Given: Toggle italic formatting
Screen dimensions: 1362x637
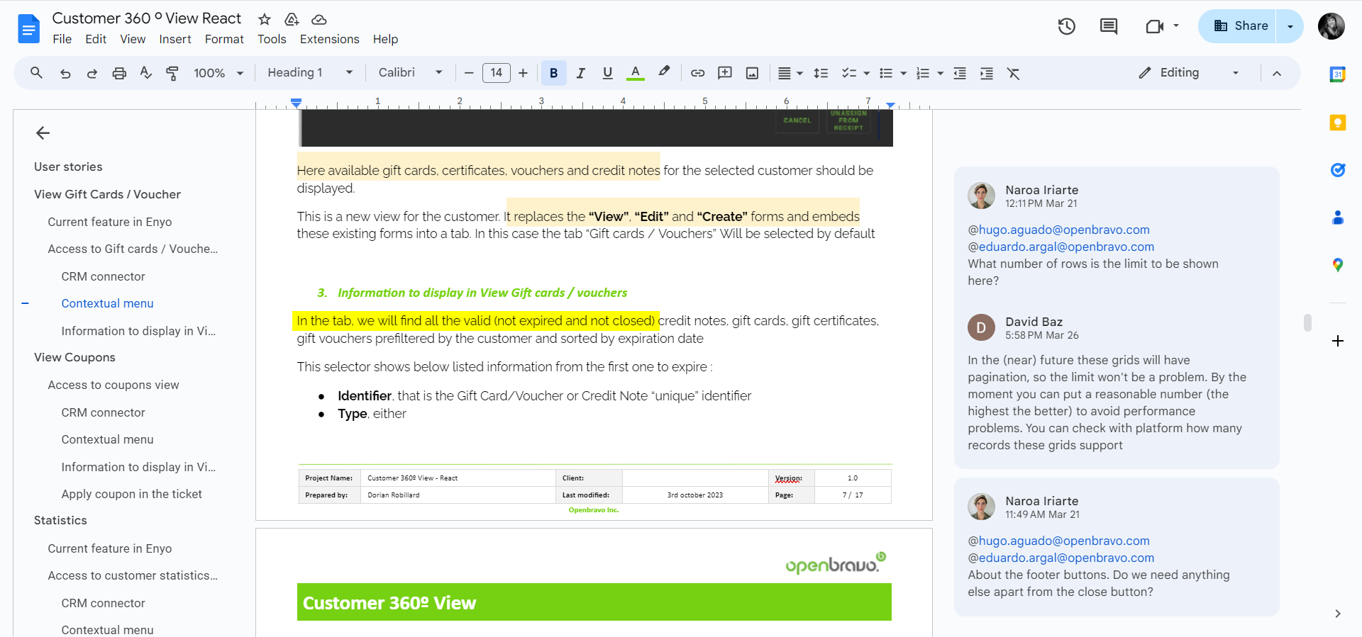Looking at the screenshot, I should pos(581,73).
